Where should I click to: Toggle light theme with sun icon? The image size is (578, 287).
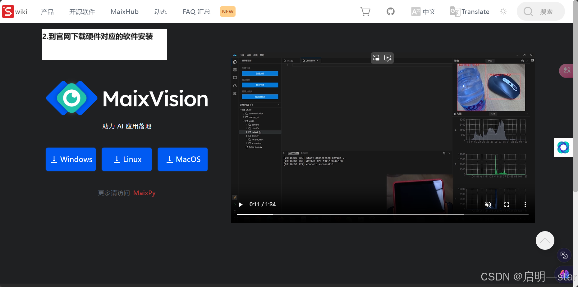[503, 11]
